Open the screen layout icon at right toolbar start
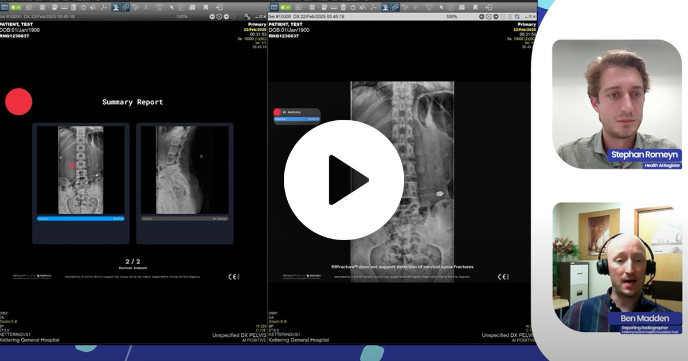The width and height of the screenshot is (688, 361). 273,7
